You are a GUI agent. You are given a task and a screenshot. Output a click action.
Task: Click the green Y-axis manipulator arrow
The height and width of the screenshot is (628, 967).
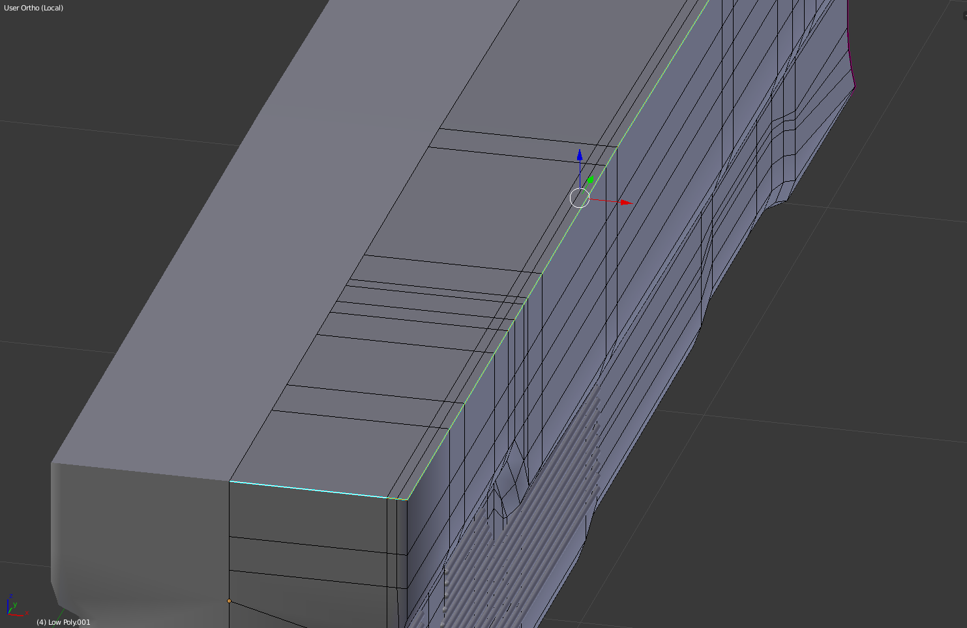(589, 180)
